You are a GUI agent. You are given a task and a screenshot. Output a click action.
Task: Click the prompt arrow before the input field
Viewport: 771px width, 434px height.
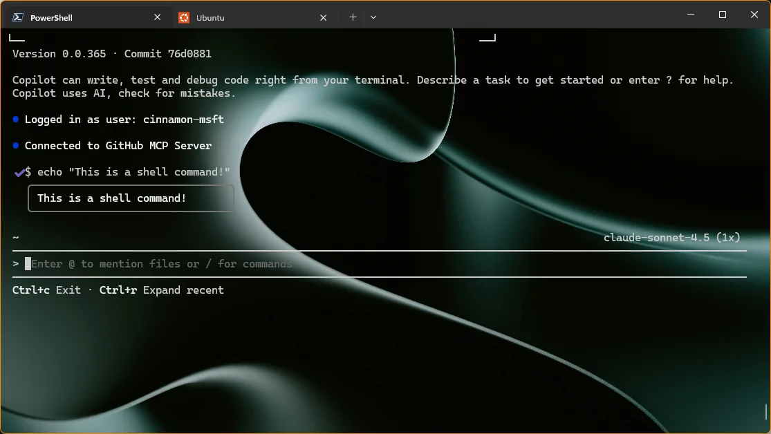click(x=15, y=263)
